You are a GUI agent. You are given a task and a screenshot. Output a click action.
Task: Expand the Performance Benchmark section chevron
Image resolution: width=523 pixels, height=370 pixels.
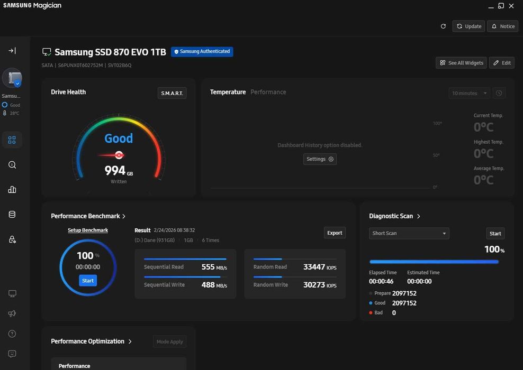click(x=124, y=216)
